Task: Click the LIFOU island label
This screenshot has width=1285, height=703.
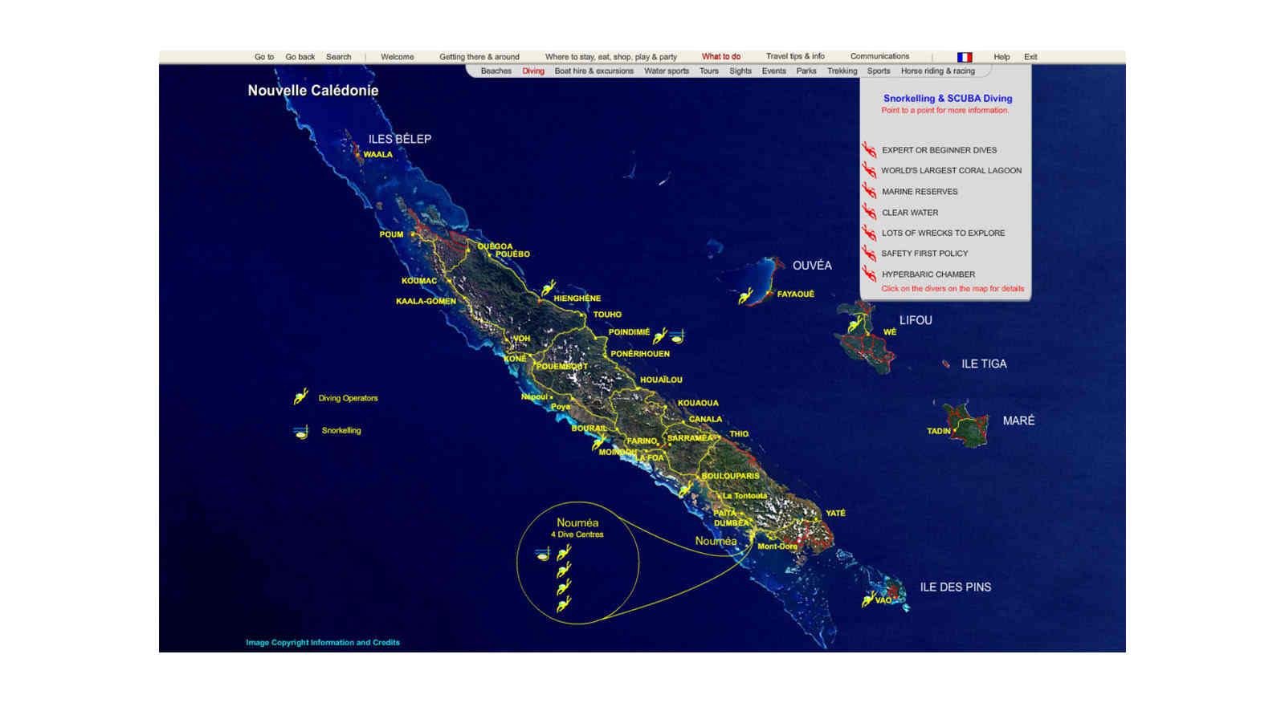Action: (x=916, y=319)
